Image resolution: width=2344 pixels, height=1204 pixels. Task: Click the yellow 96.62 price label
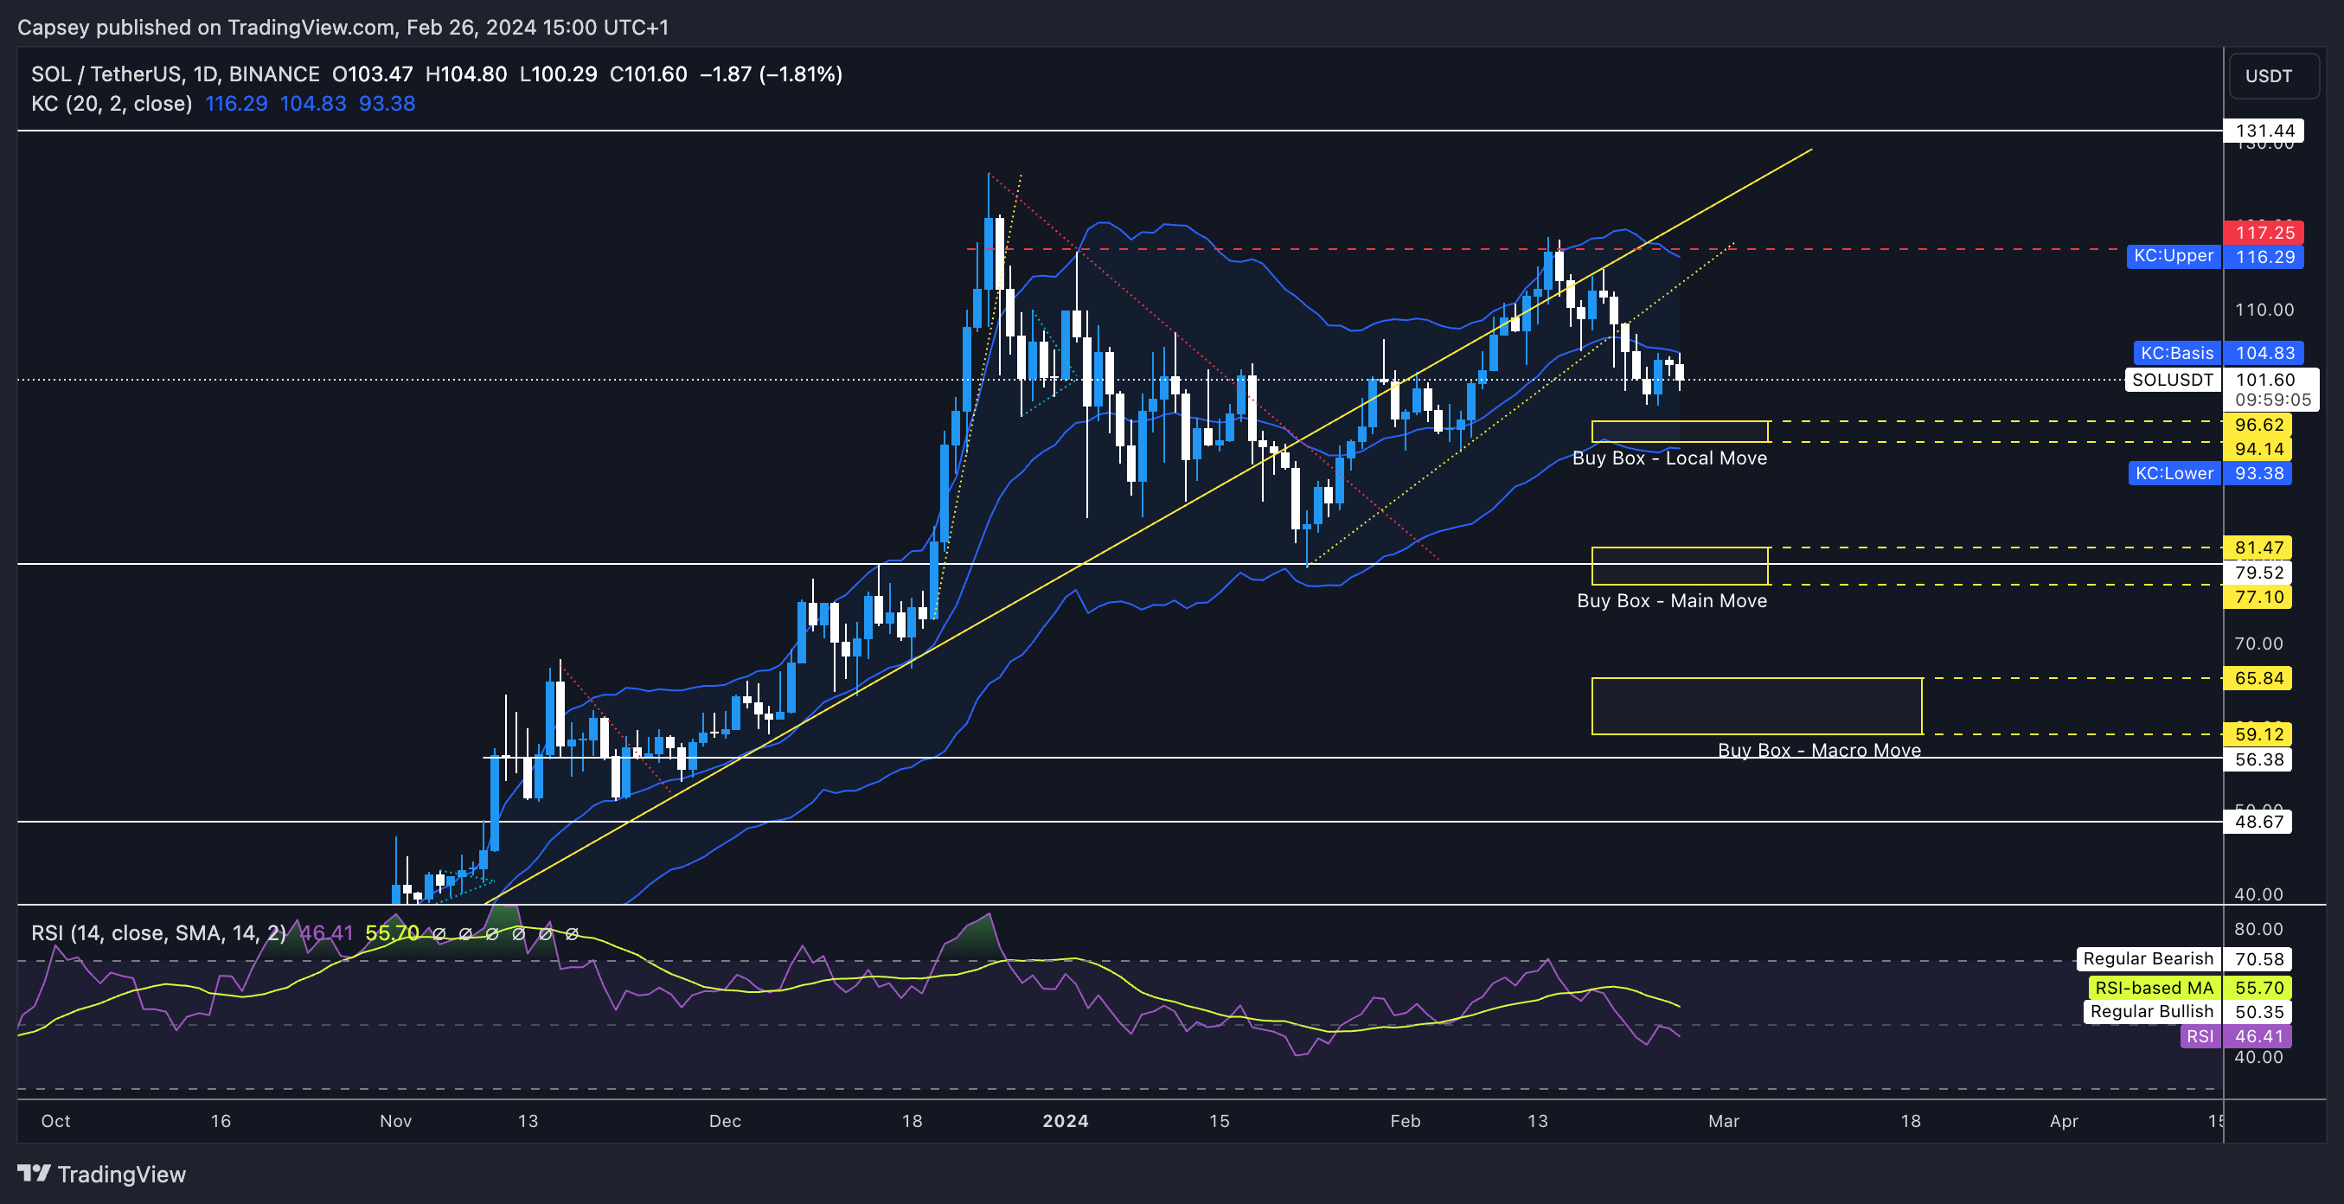pyautogui.click(x=2258, y=425)
